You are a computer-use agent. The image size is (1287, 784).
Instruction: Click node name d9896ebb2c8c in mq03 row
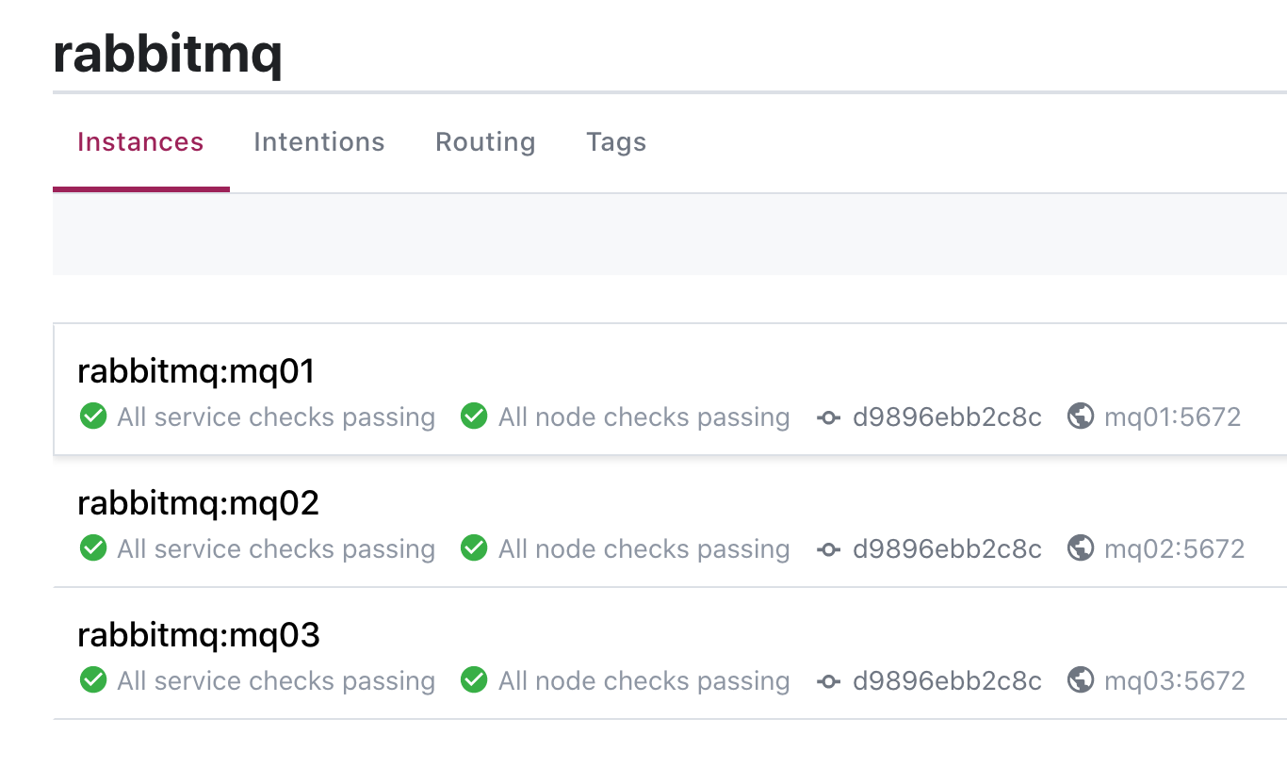pos(947,680)
